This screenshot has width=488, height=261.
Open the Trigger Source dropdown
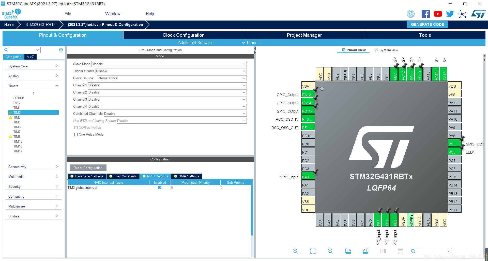pos(171,71)
